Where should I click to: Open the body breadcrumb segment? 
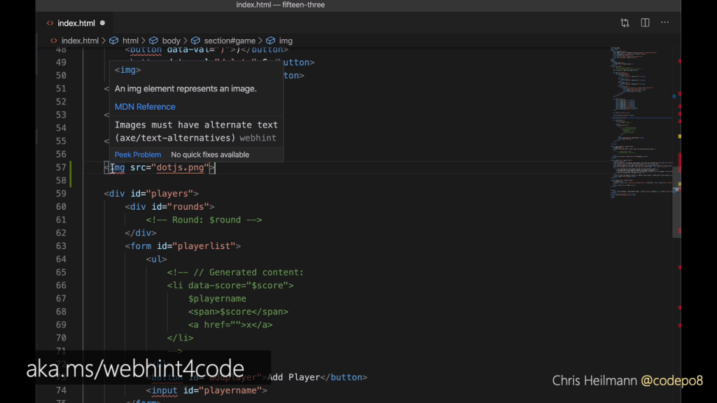171,41
